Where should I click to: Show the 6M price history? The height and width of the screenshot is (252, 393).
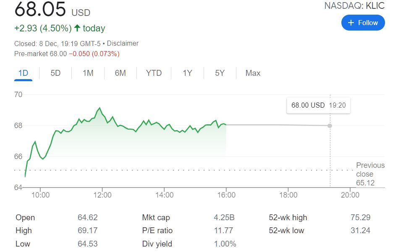point(121,73)
